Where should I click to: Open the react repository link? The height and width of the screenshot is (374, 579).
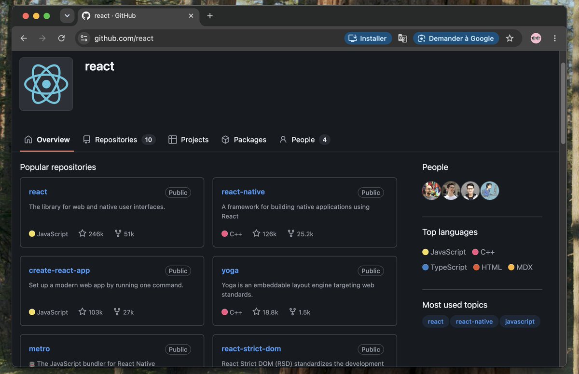(38, 192)
